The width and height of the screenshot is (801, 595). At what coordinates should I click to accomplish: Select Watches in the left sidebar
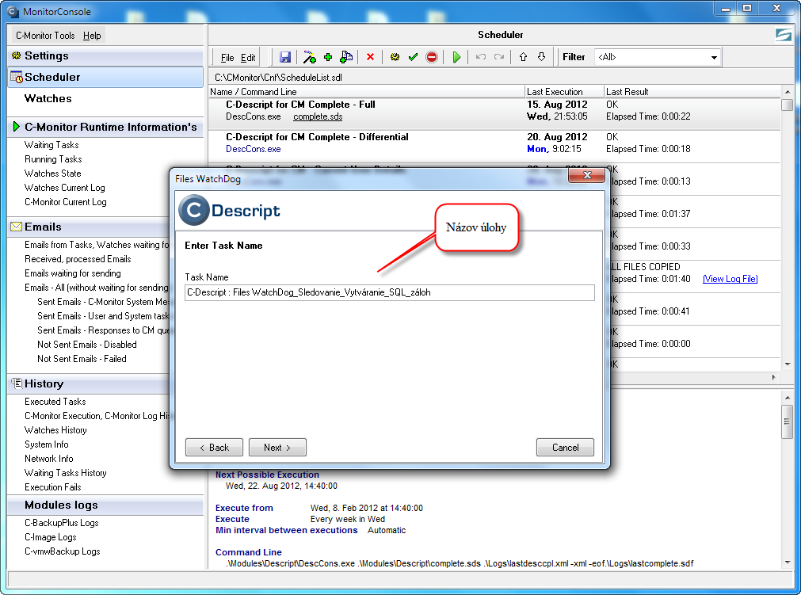48,98
